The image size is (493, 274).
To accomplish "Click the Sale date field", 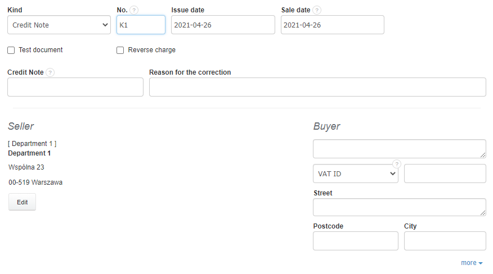I will (x=332, y=25).
